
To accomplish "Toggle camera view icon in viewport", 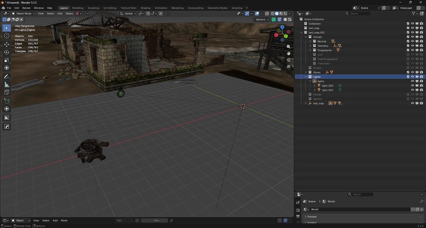I will [x=288, y=60].
